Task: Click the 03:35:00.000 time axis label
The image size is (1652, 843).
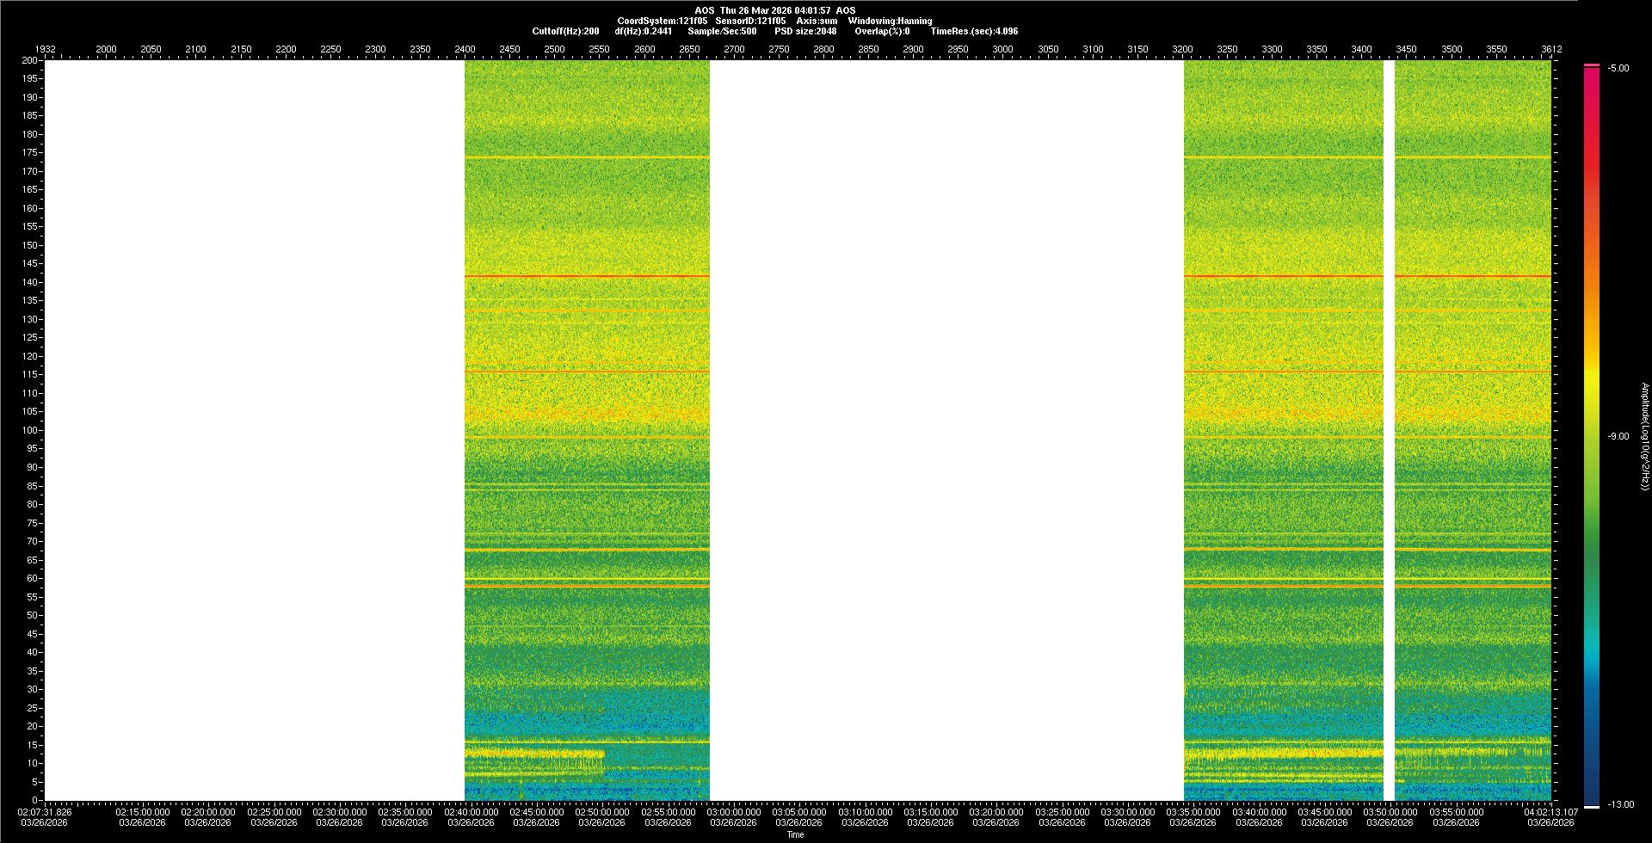Action: click(1193, 812)
